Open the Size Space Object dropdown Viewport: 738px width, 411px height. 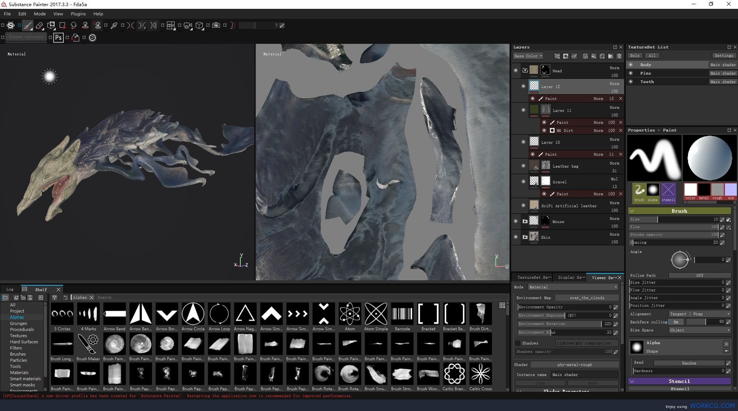pyautogui.click(x=700, y=330)
